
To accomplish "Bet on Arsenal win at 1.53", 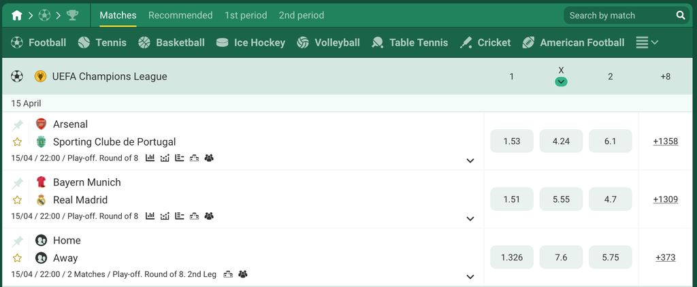I will click(512, 141).
